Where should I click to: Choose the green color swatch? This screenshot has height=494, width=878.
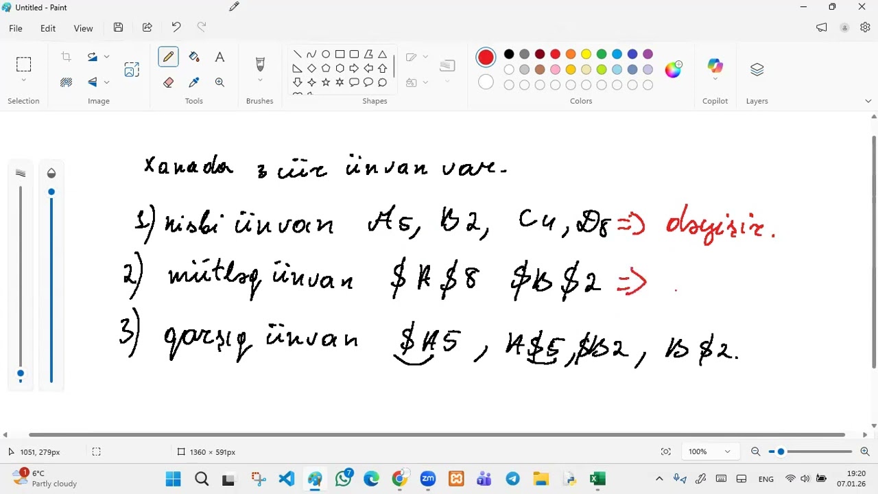point(602,54)
